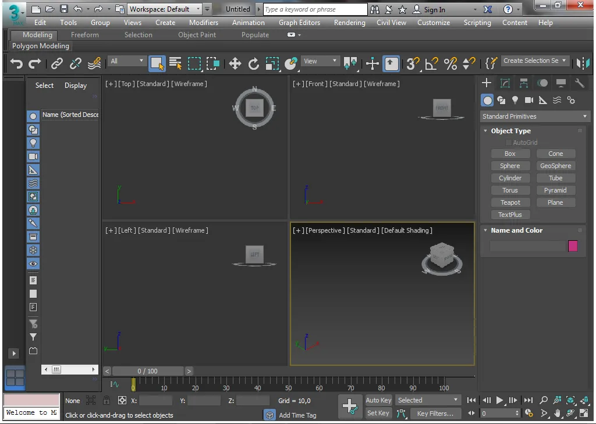This screenshot has height=424, width=596.
Task: Click the Torus primitive button
Action: 510,190
